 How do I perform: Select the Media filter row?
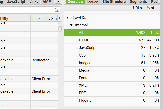[x=112, y=70]
